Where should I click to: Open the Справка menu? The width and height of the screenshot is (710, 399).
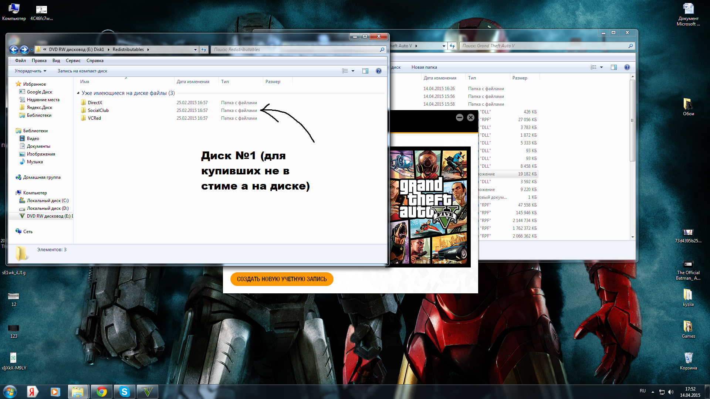pos(95,61)
